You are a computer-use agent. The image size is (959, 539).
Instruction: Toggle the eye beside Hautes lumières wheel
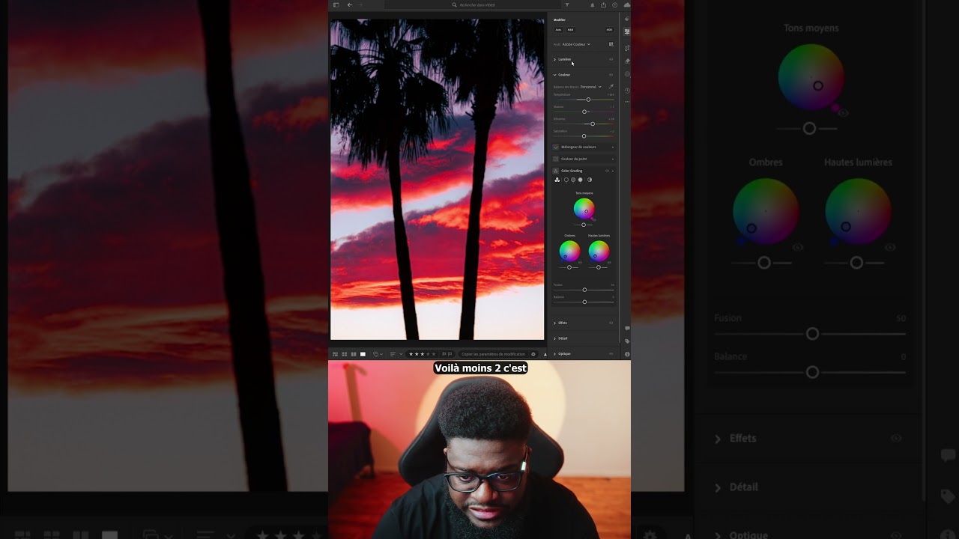[609, 262]
